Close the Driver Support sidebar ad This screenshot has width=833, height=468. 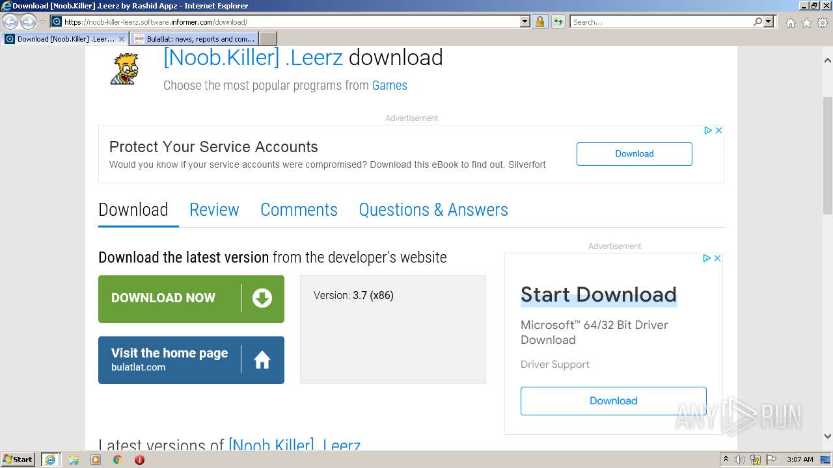717,258
